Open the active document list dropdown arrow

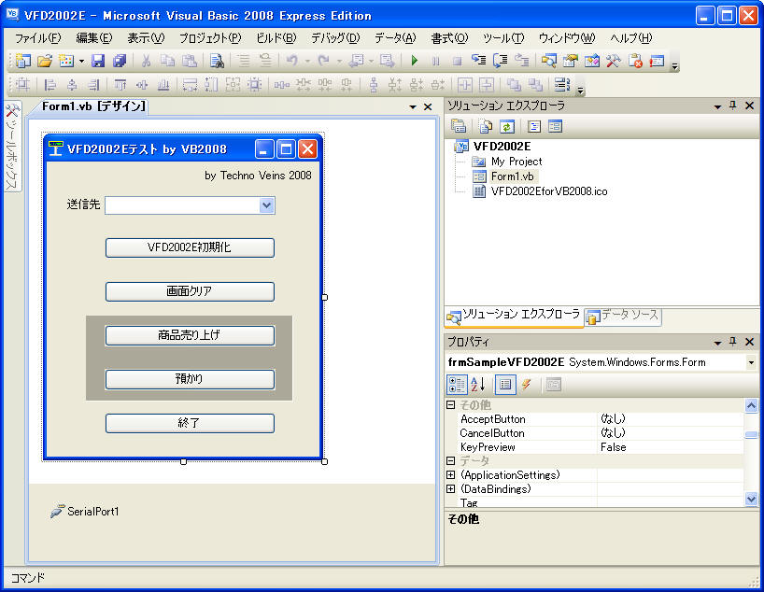coord(413,106)
